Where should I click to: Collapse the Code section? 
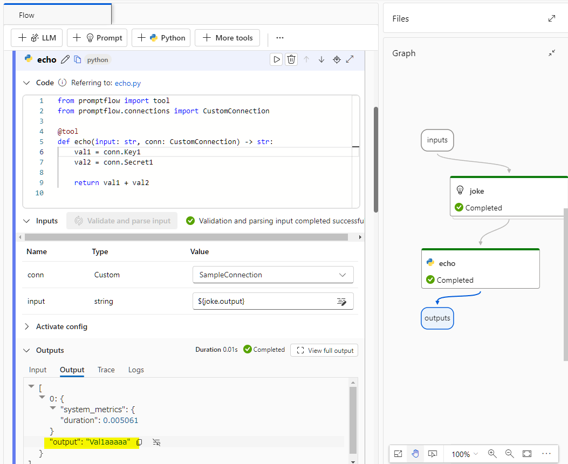click(26, 83)
